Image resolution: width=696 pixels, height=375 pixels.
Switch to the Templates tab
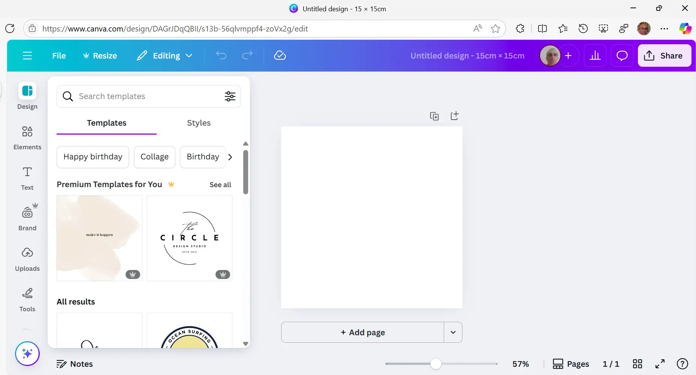(106, 123)
